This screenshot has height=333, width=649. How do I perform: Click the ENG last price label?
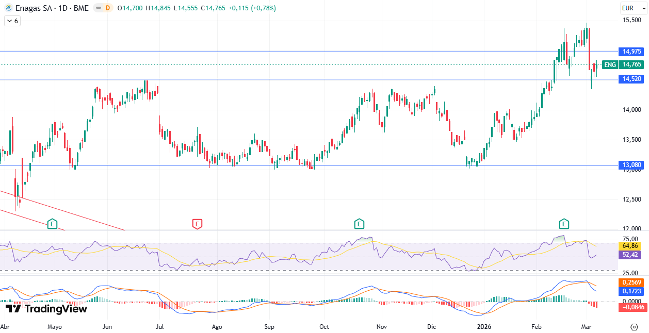point(610,64)
